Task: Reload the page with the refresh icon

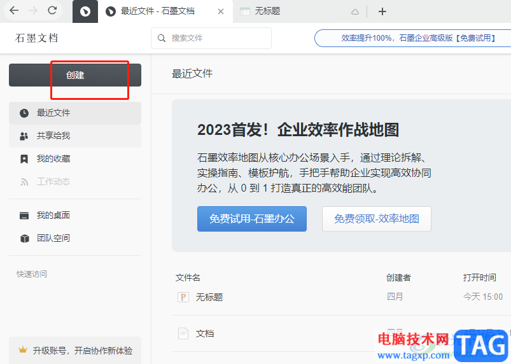Action: point(52,11)
